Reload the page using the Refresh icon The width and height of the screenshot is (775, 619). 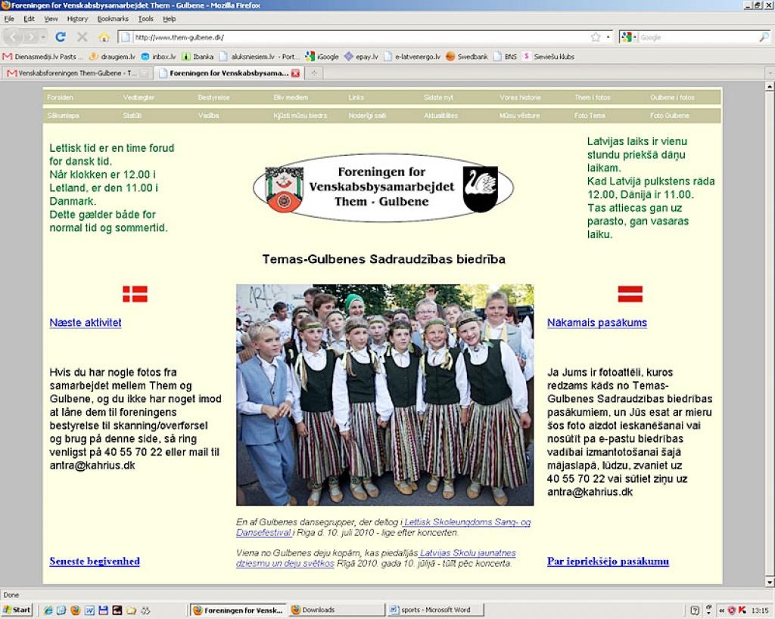62,36
